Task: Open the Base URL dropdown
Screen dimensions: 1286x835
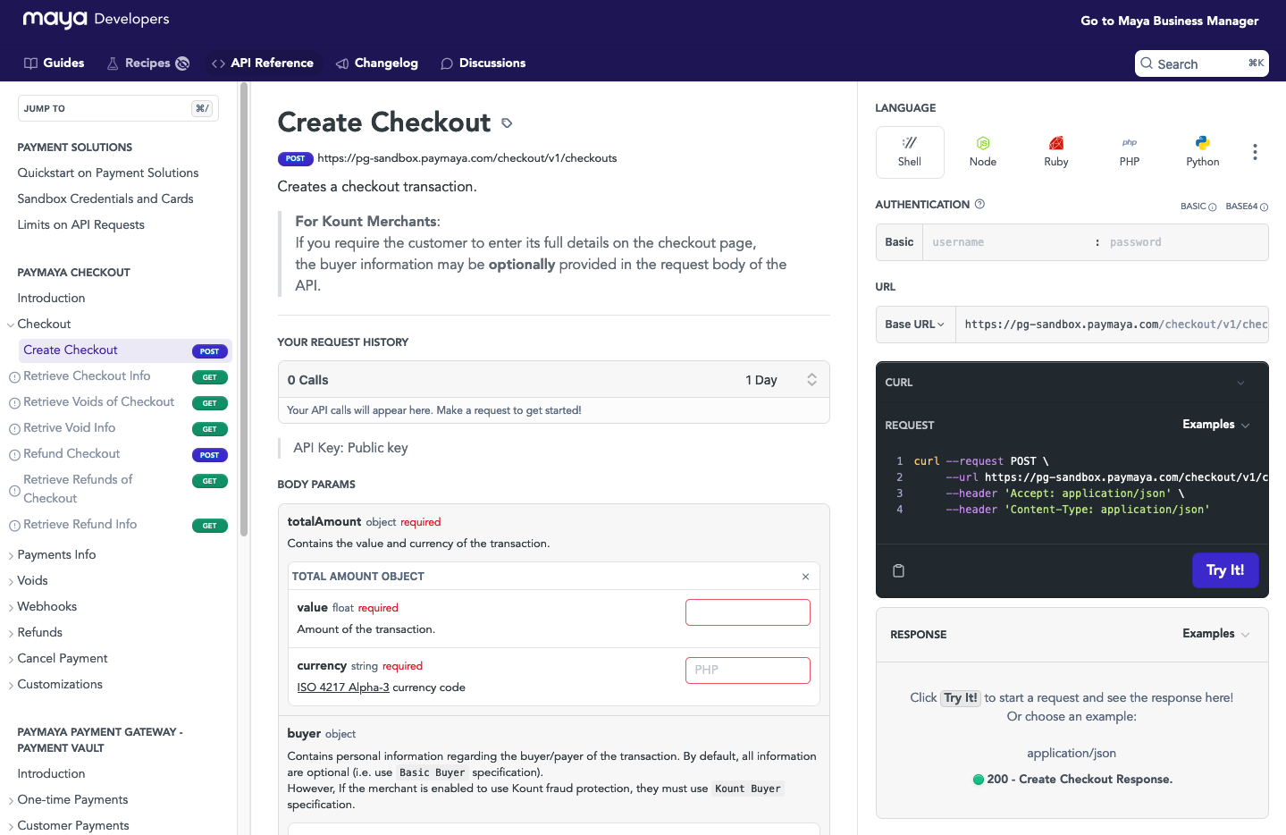Action: (915, 325)
